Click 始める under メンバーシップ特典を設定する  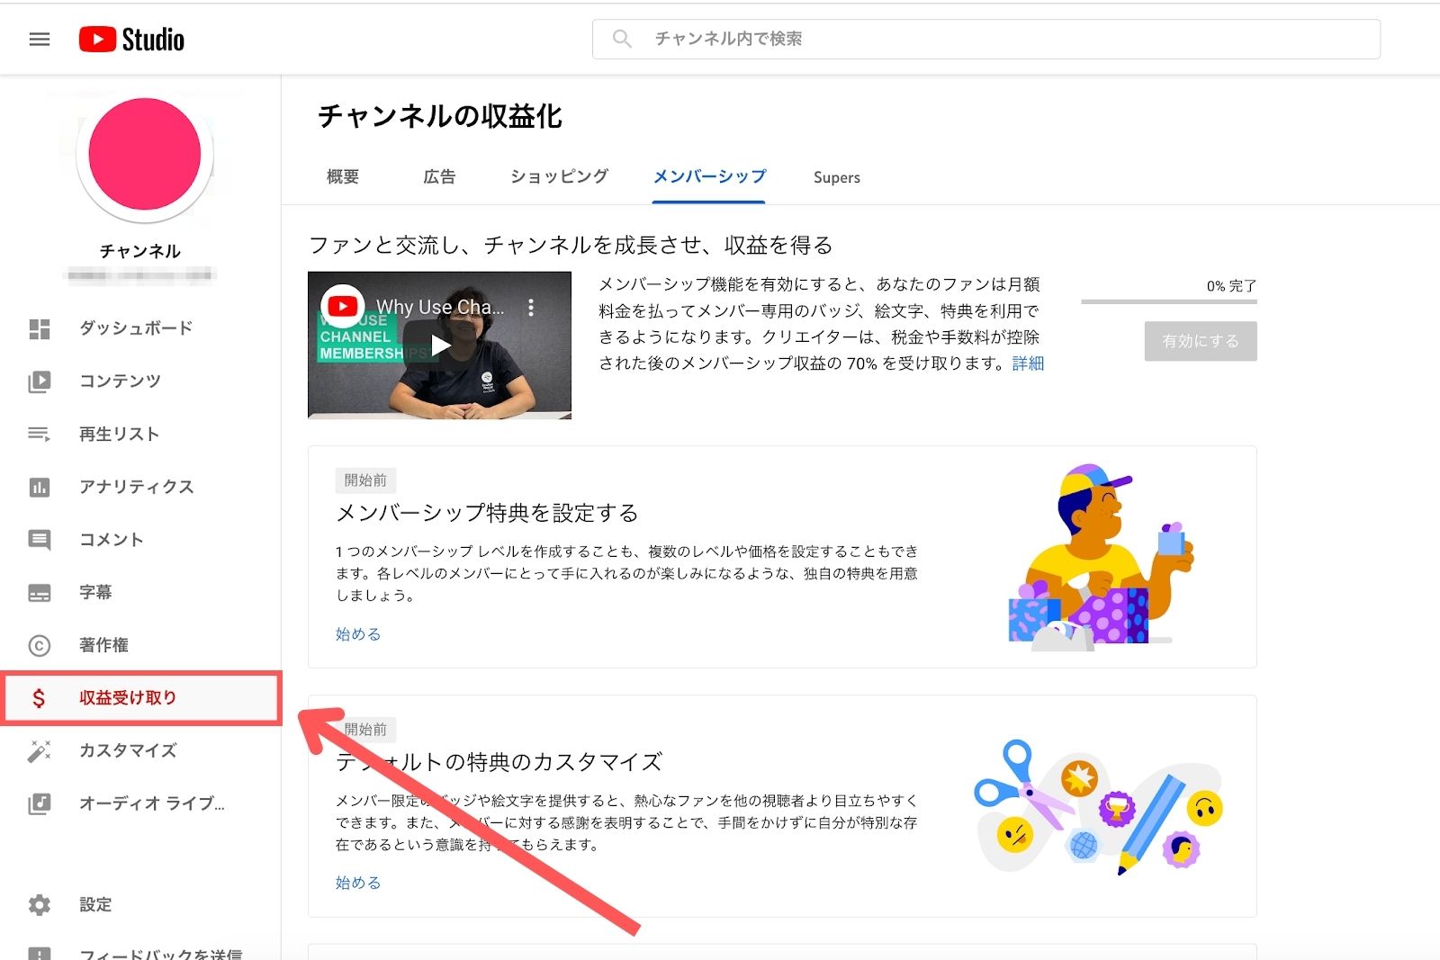point(358,634)
